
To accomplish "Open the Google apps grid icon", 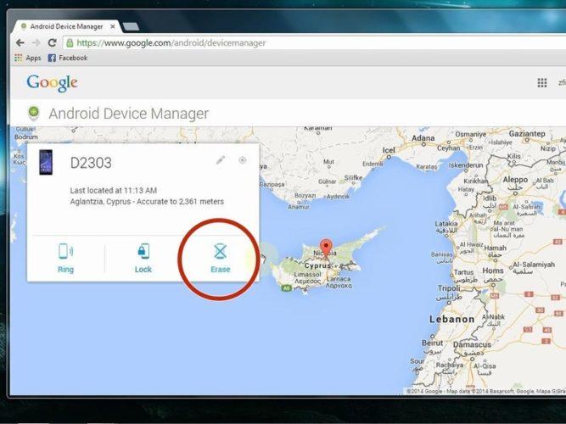I will pyautogui.click(x=541, y=83).
